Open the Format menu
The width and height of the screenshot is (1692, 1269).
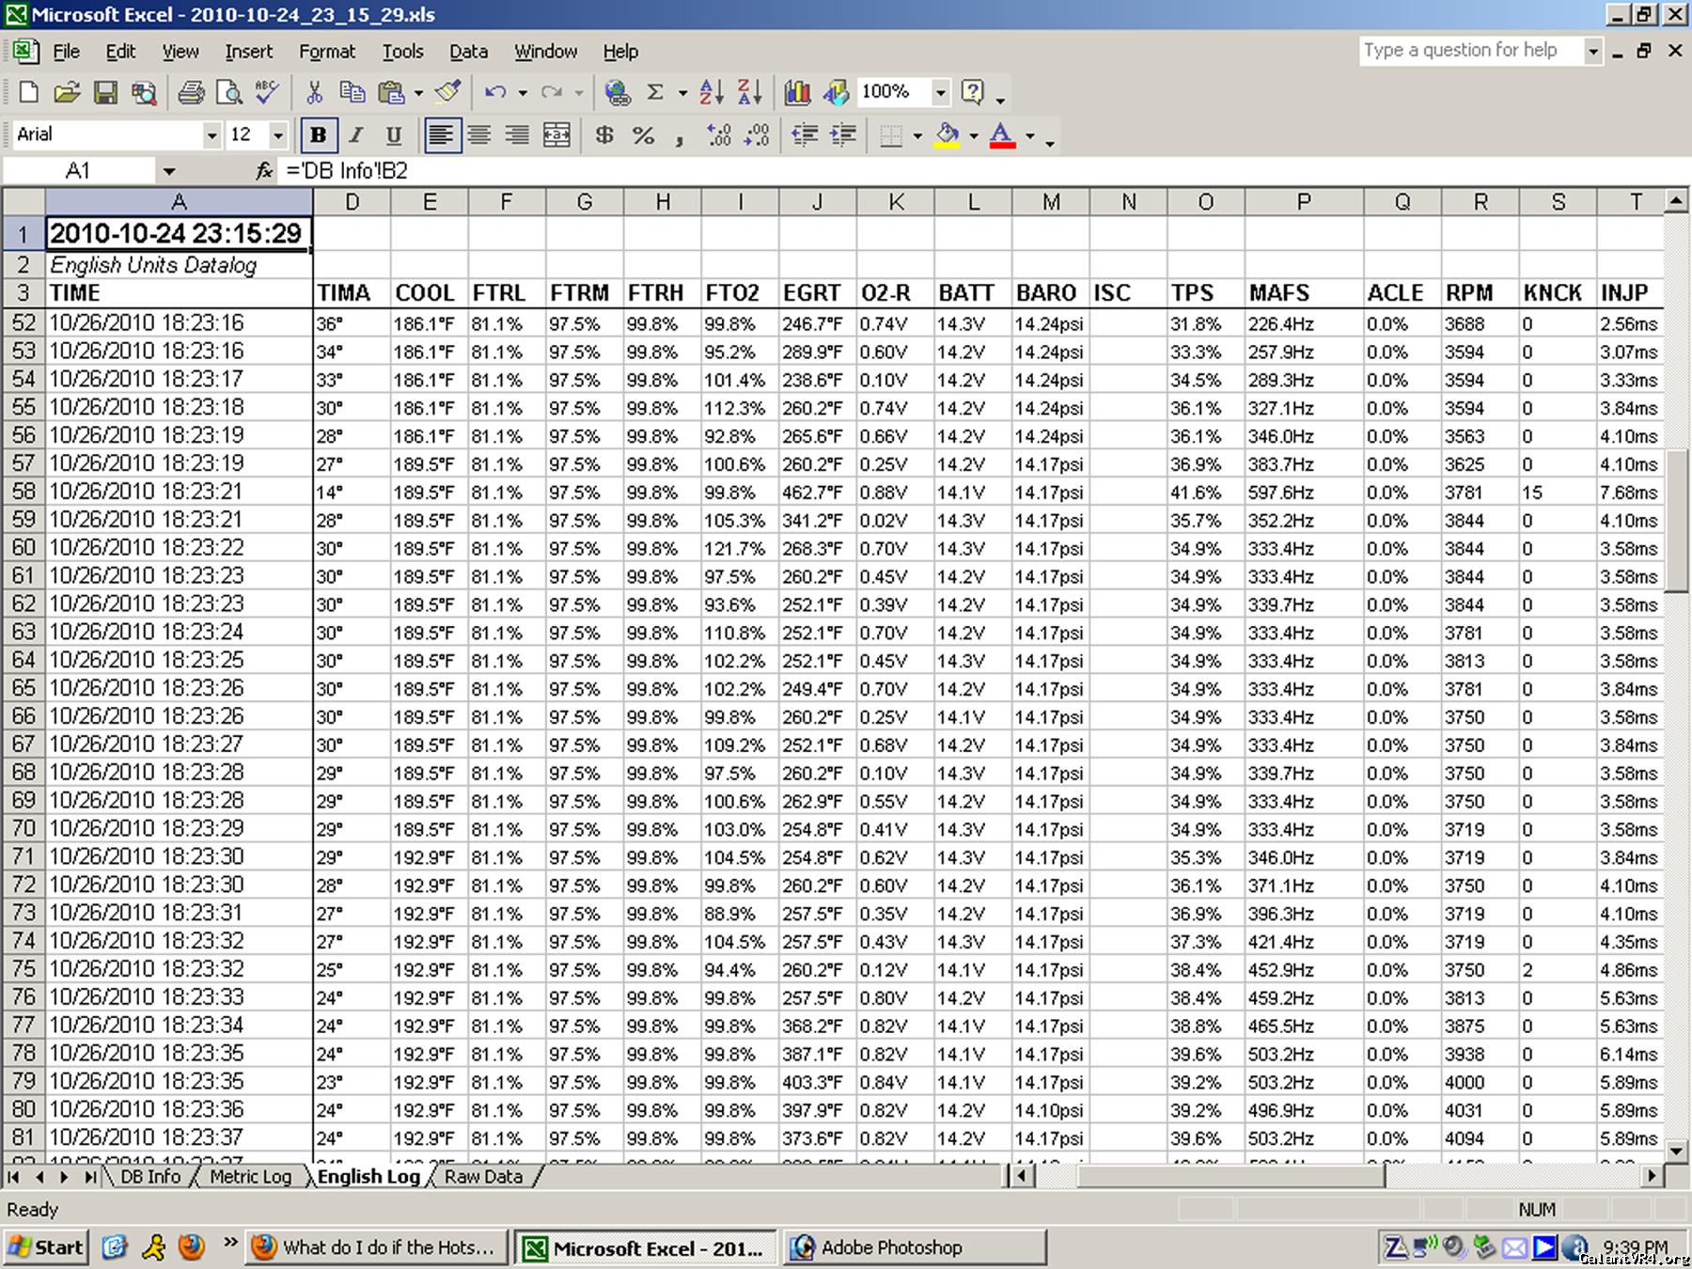[326, 52]
